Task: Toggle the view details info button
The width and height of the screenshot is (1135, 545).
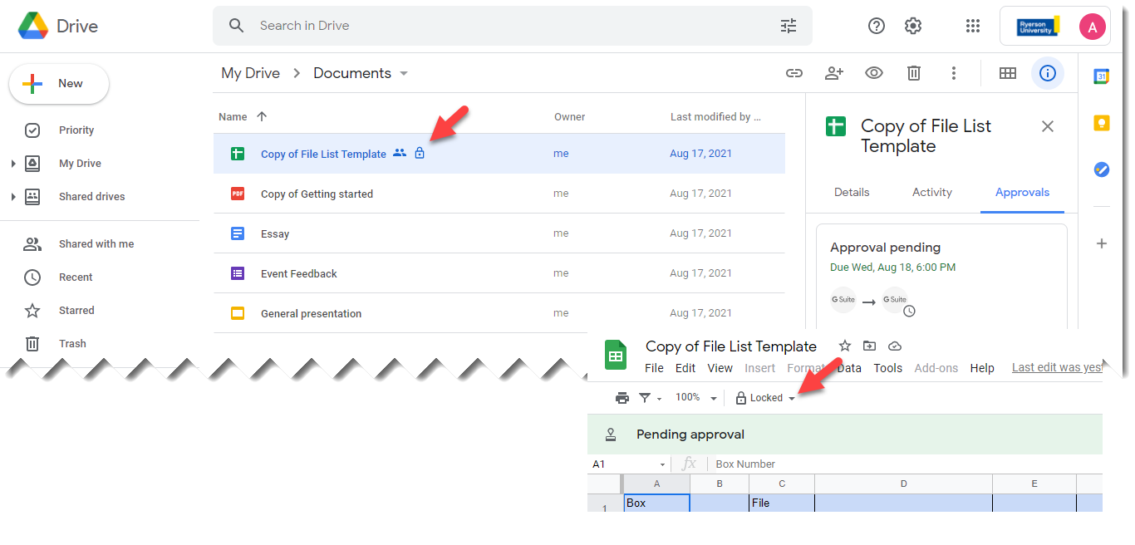Action: [x=1047, y=73]
